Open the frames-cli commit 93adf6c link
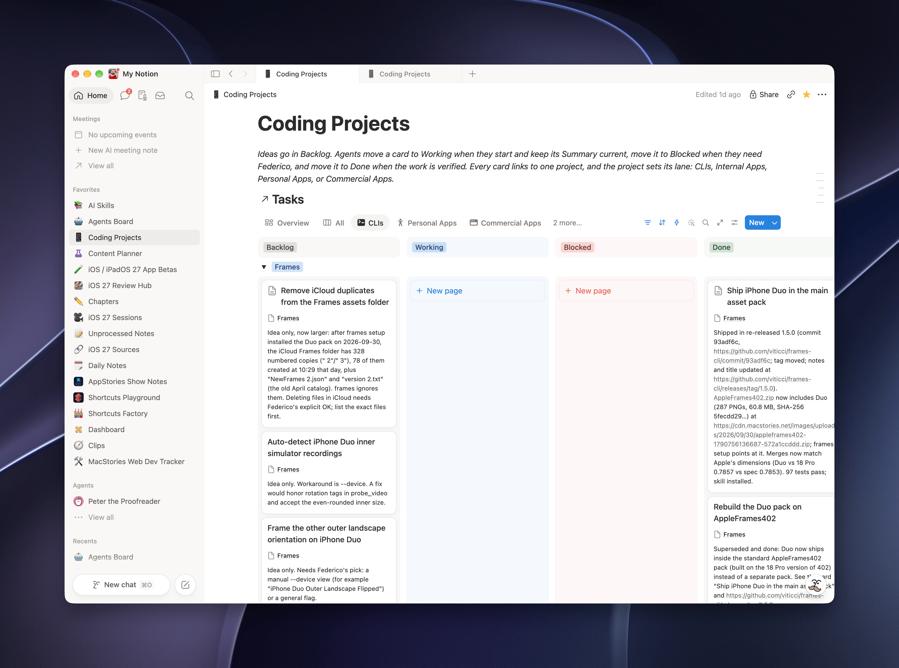This screenshot has width=899, height=668. coord(762,356)
